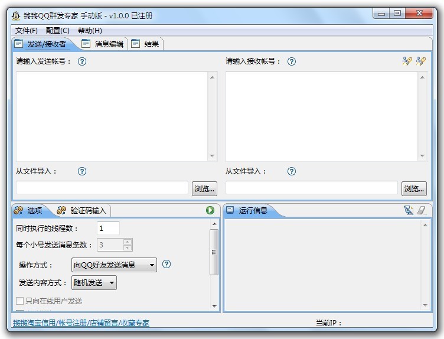
Task: Open the 锵锵淘宝信用/帐号注册/店铺留言/收藏专家 link
Action: 81,323
